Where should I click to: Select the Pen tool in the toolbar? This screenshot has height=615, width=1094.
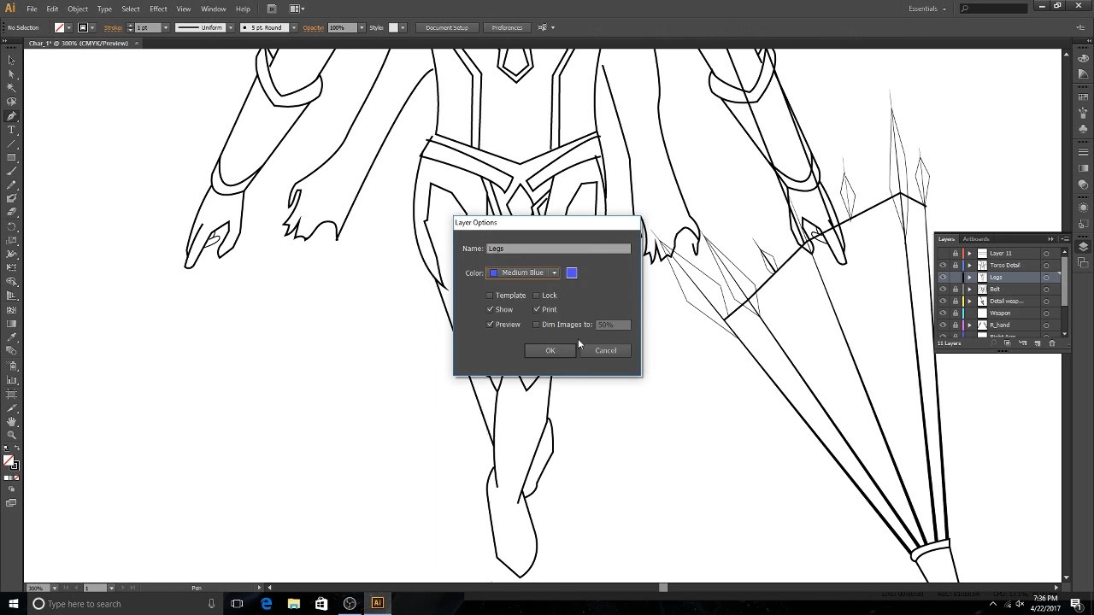click(11, 115)
